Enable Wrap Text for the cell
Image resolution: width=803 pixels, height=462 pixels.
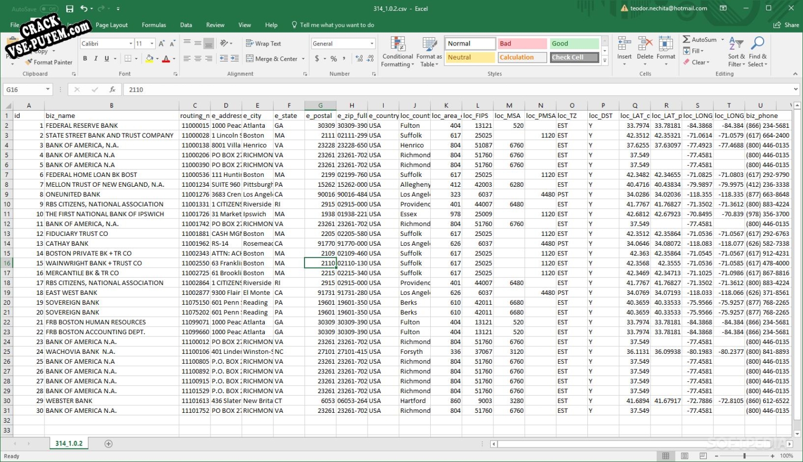[x=263, y=43]
